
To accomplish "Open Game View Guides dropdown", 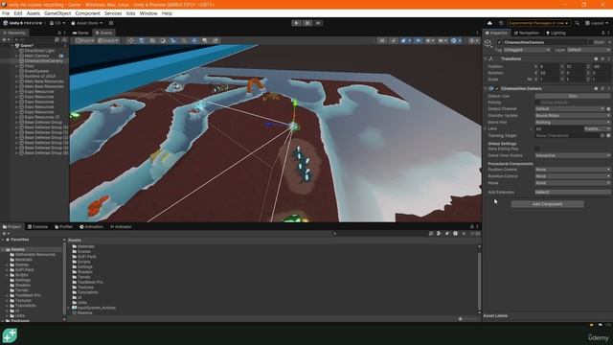I will 573,155.
